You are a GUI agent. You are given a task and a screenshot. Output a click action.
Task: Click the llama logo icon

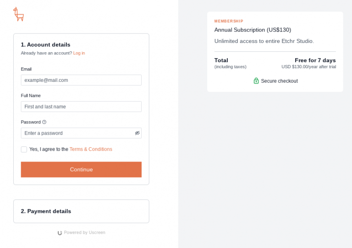18,14
